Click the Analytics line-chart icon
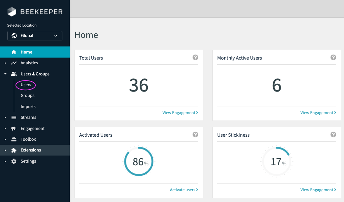344x202 pixels. click(14, 63)
